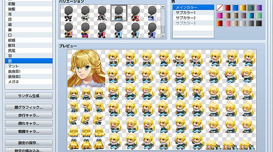Select 羽 in the parts list
273x152 pixels.
click(29, 56)
